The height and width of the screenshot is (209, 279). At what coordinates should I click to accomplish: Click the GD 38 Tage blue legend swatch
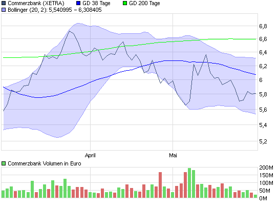(78, 3)
